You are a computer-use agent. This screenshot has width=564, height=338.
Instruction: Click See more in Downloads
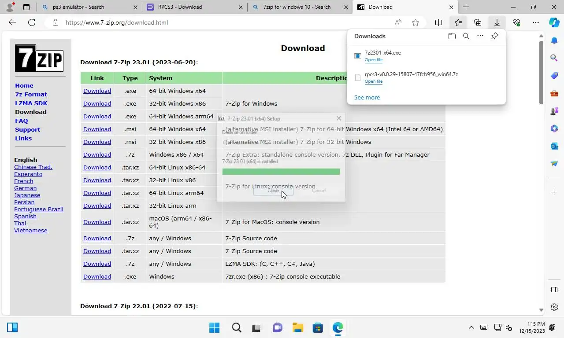click(367, 97)
